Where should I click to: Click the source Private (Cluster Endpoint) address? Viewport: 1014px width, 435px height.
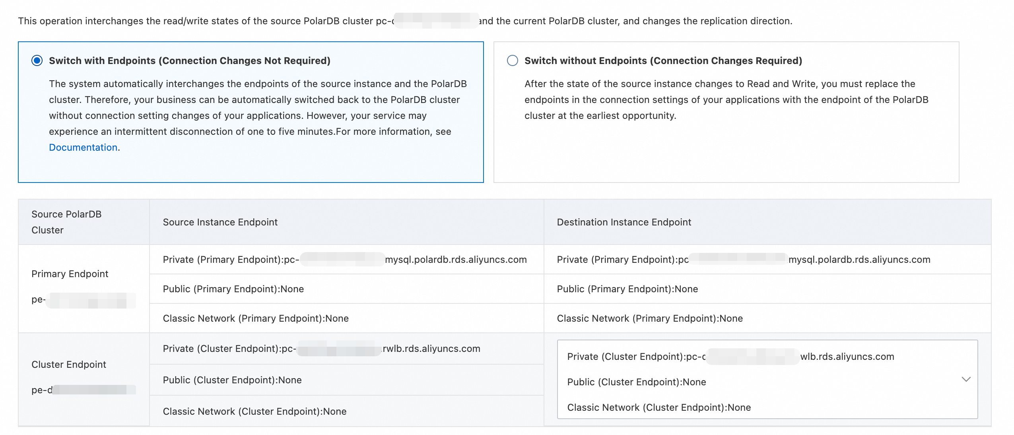click(321, 349)
